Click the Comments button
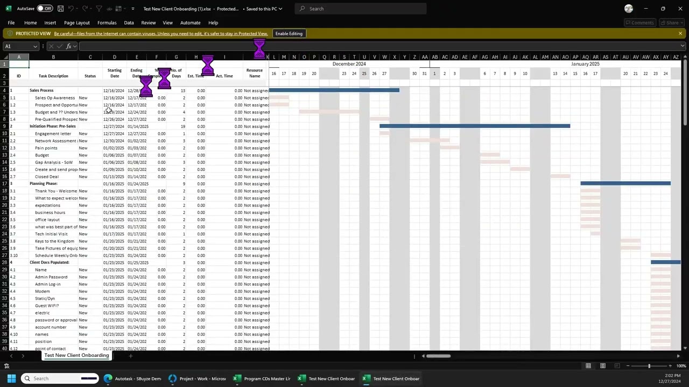 pyautogui.click(x=639, y=23)
